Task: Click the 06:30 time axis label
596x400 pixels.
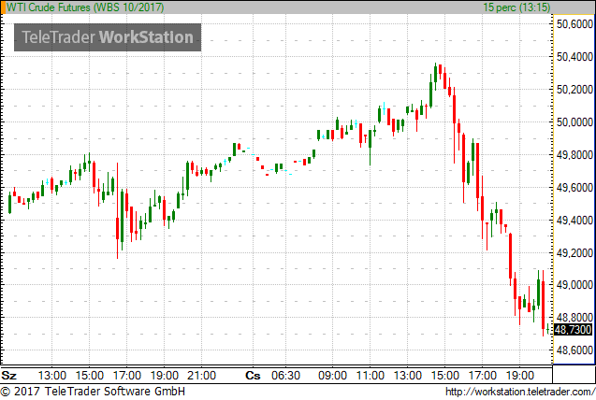Action: coord(286,376)
